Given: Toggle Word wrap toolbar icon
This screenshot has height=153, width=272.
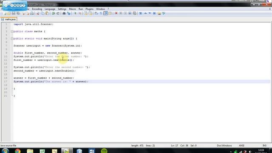Looking at the screenshot, I should [96, 13].
